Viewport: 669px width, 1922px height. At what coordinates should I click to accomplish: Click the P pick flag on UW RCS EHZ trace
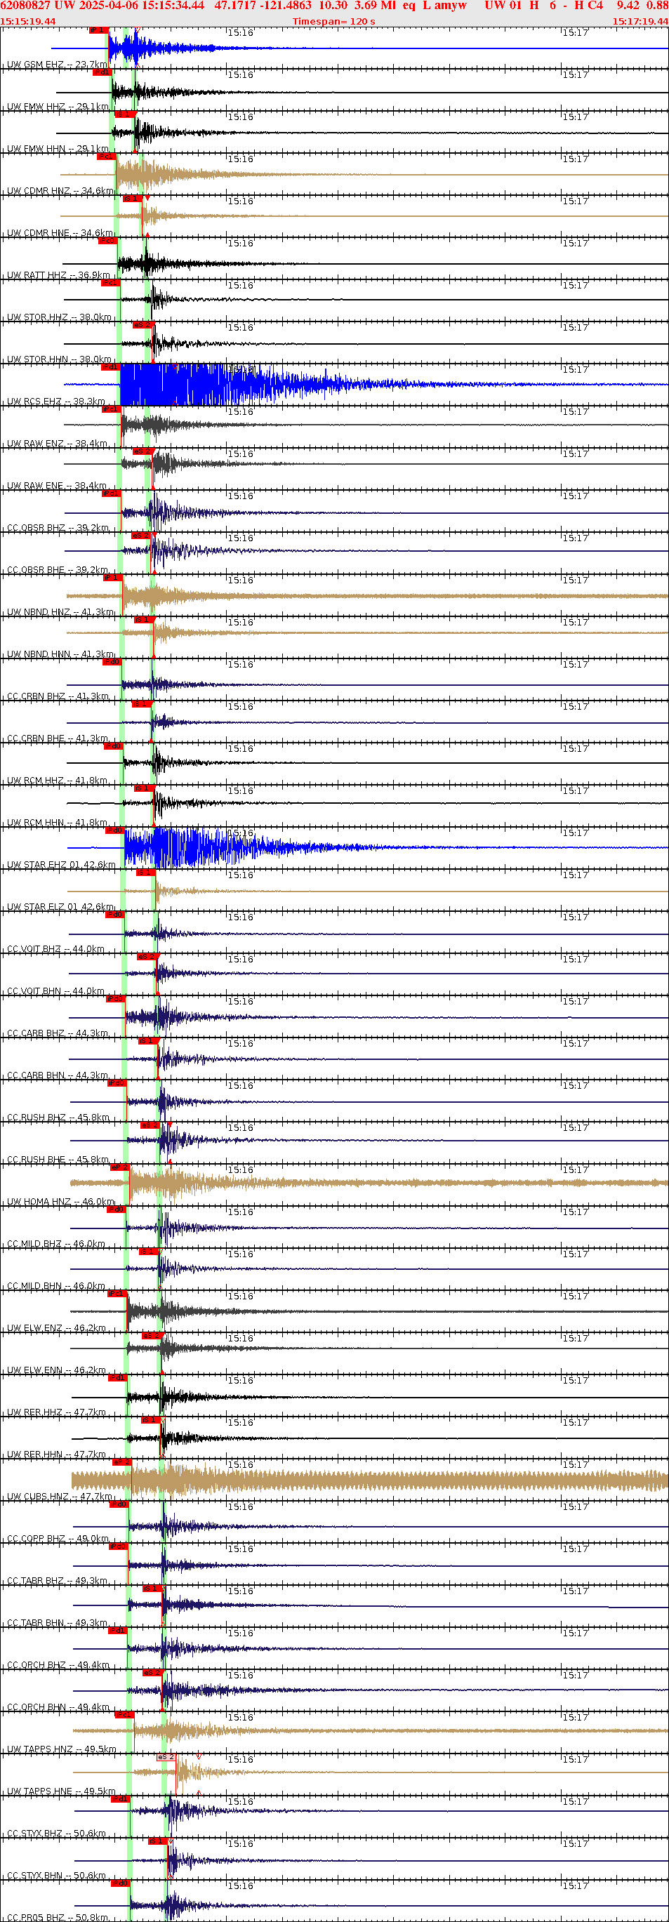click(110, 367)
